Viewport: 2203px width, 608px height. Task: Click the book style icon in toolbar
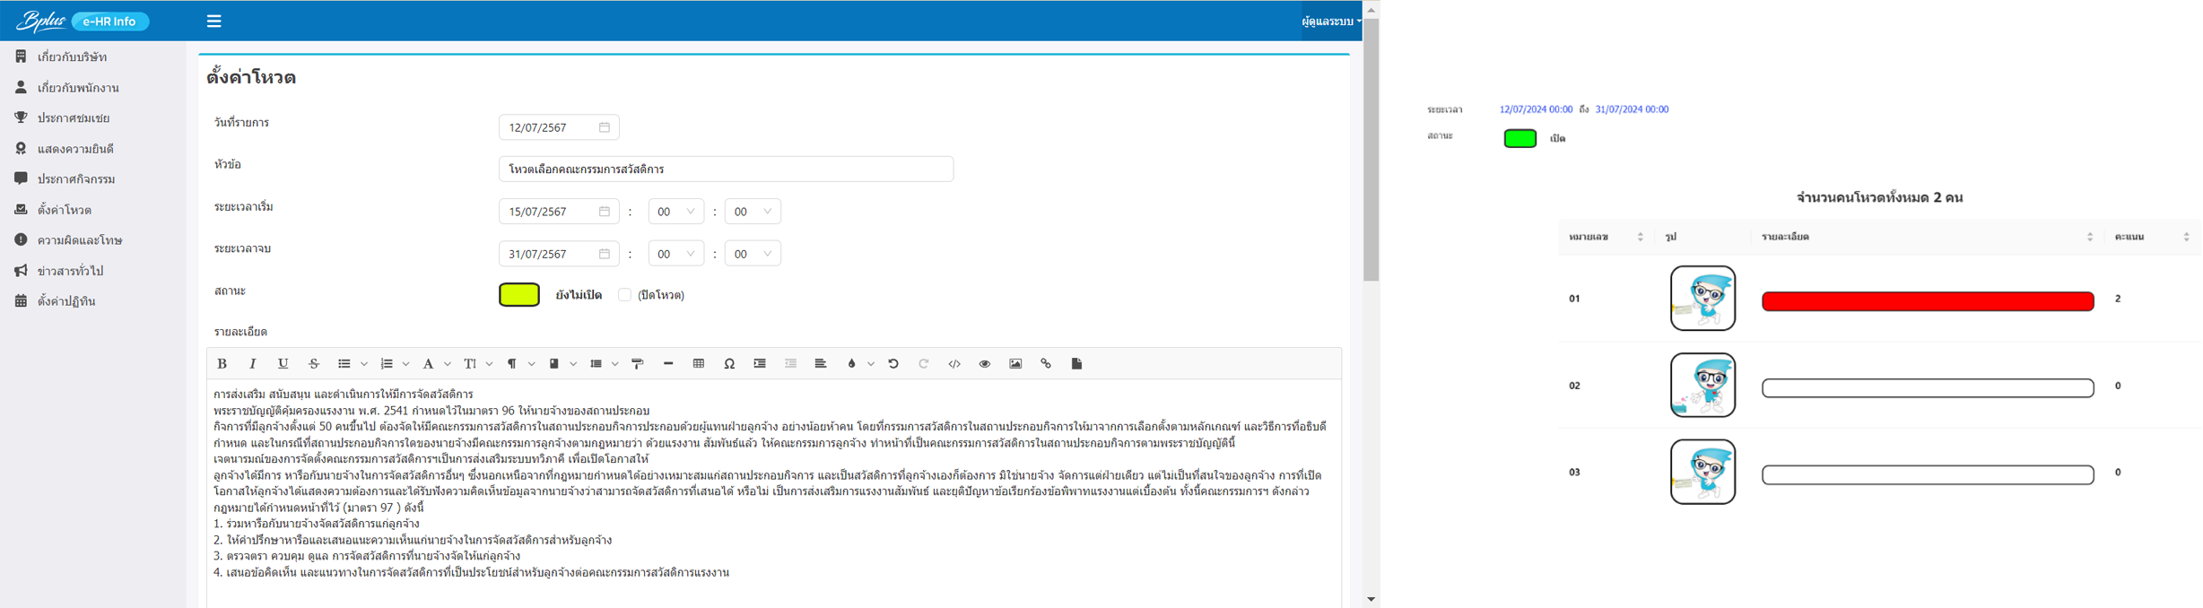point(554,363)
